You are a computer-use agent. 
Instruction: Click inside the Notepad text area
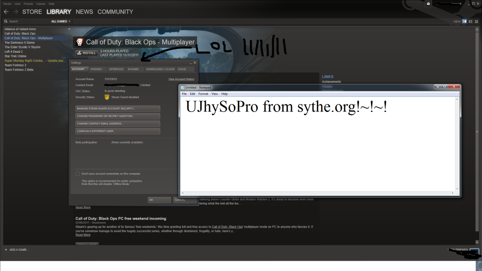318,144
